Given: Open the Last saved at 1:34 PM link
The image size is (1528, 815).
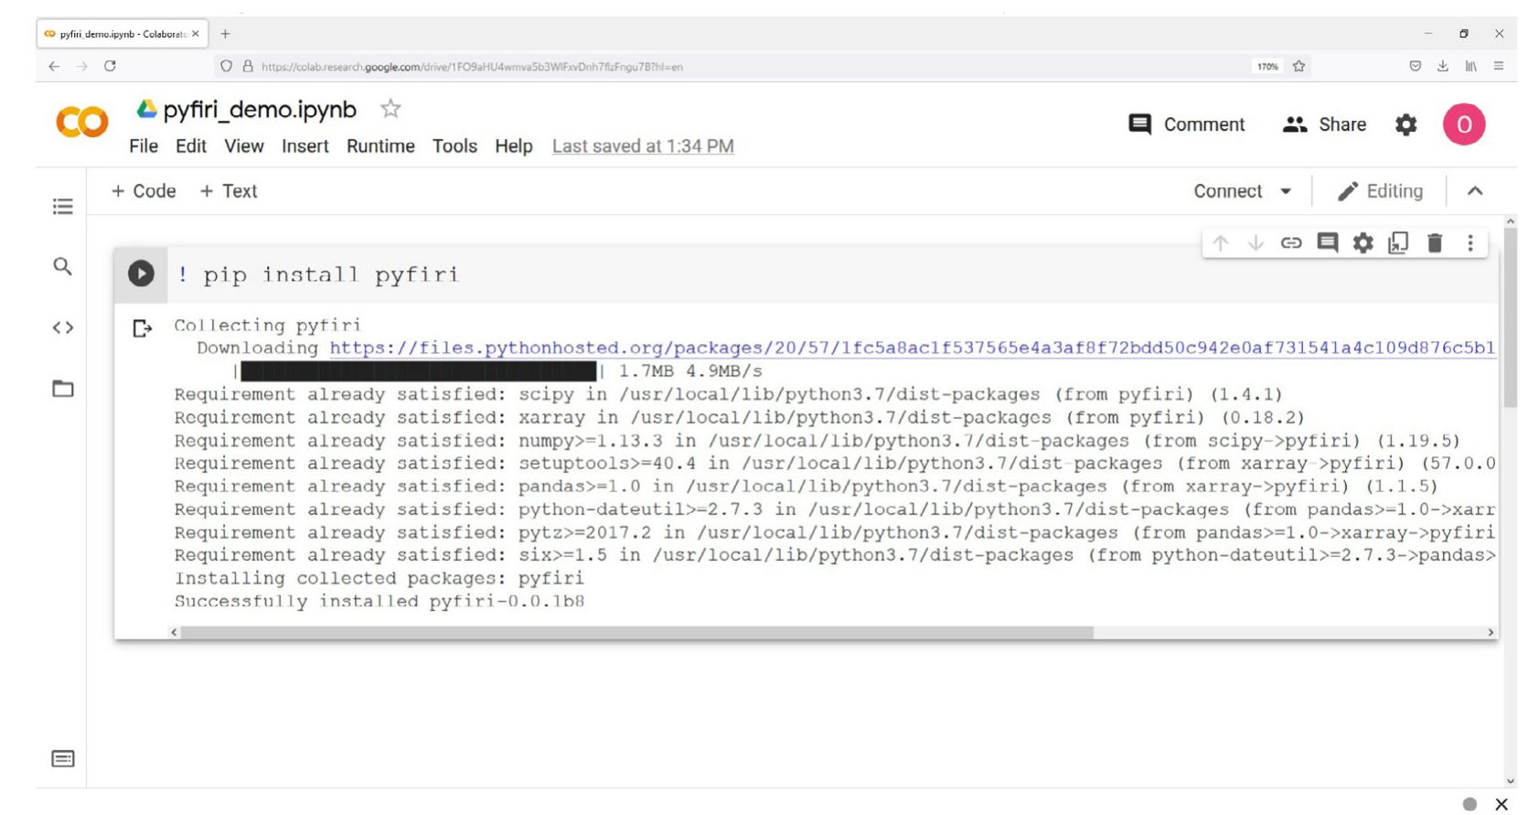Looking at the screenshot, I should [643, 146].
